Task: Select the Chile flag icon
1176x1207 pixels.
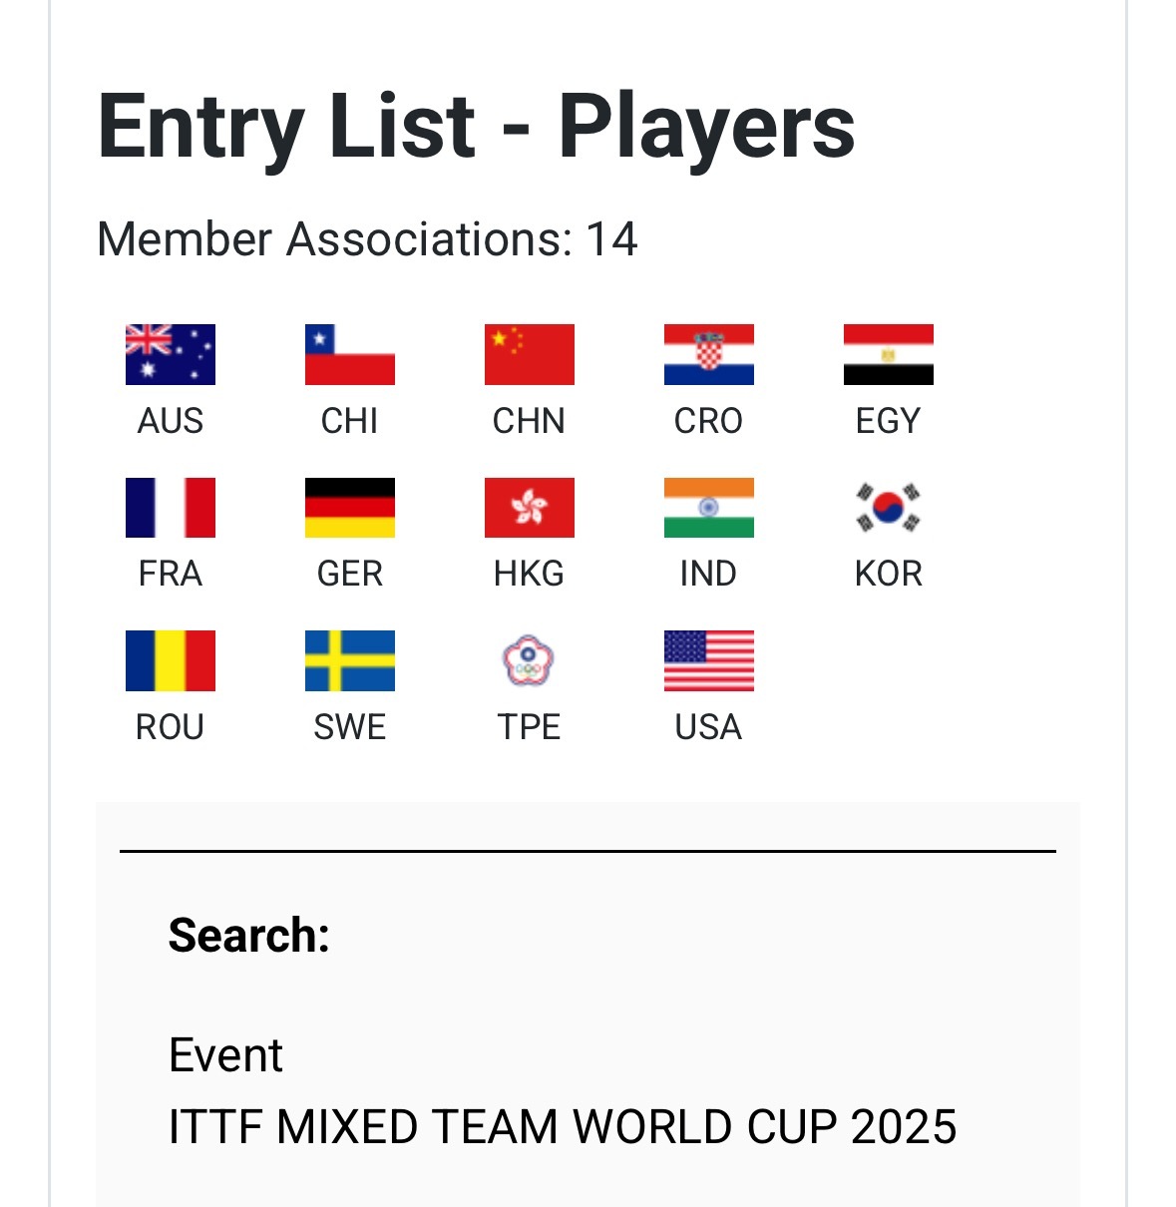Action: 350,354
